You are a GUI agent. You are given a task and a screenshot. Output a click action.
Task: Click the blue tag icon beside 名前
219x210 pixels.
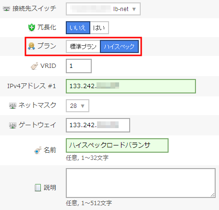click(37, 150)
